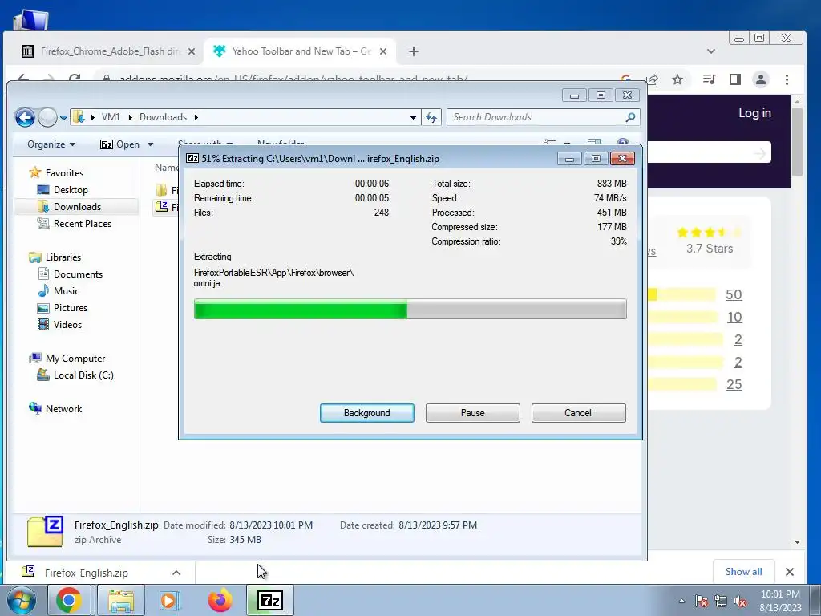
Task: Open the Organize menu
Action: tap(51, 144)
